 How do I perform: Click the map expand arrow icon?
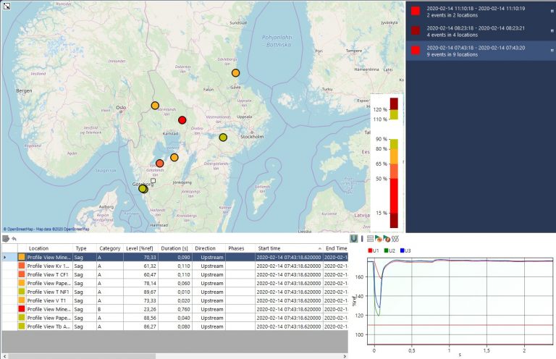(x=7, y=6)
